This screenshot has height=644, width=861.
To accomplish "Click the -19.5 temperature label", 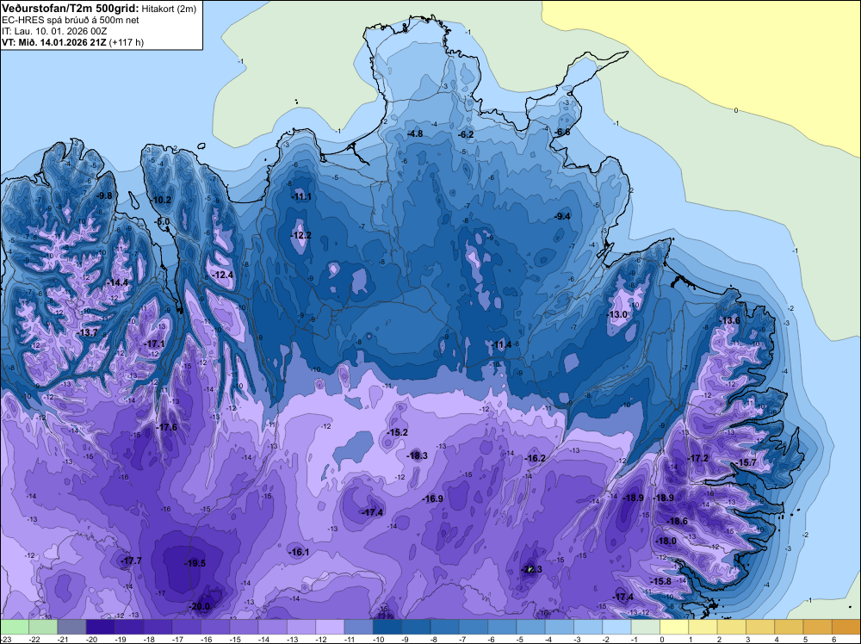I will [x=195, y=563].
